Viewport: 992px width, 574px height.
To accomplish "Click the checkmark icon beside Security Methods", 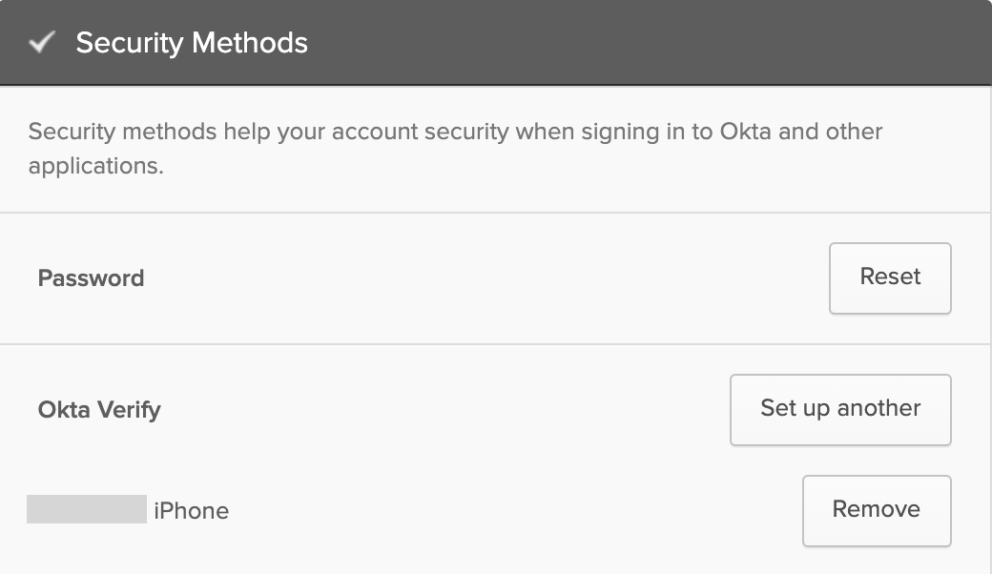I will coord(42,42).
